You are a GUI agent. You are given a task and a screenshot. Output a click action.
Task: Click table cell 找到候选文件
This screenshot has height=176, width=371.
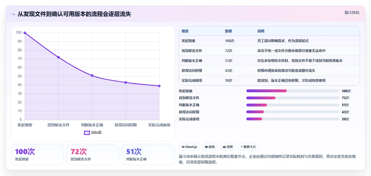click(x=192, y=51)
